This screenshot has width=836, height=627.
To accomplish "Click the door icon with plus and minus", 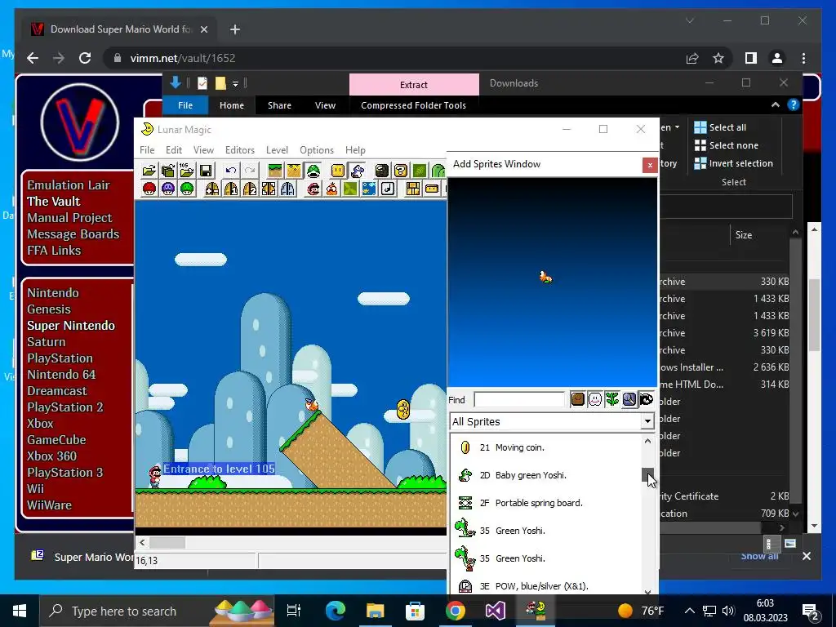I will (212, 189).
